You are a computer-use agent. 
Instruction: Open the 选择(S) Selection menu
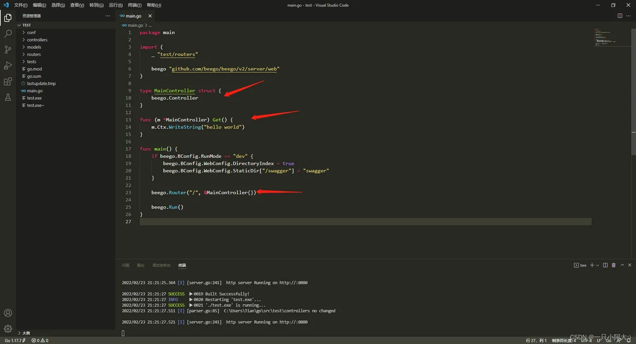tap(58, 5)
